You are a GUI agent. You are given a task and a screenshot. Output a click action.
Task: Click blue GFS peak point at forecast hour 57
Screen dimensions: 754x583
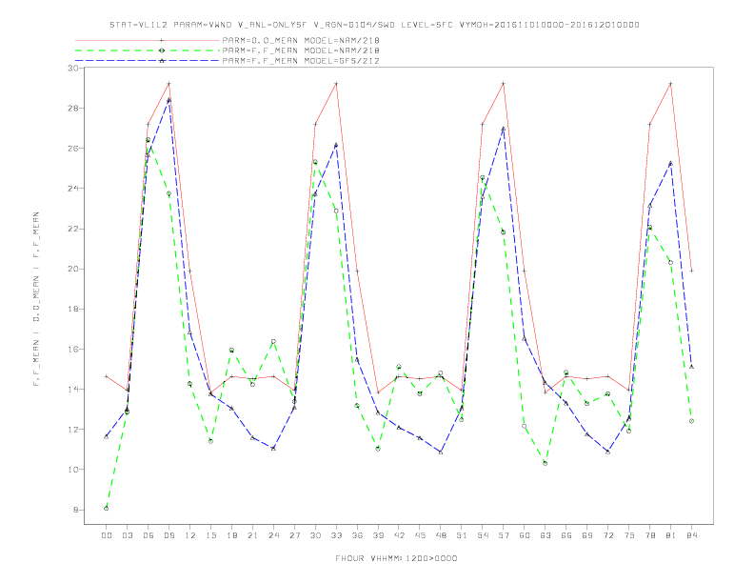pyautogui.click(x=504, y=129)
